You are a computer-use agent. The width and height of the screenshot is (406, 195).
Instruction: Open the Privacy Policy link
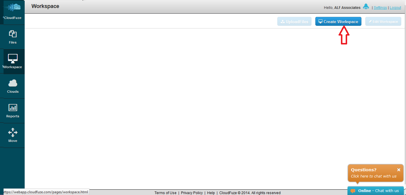pos(192,193)
